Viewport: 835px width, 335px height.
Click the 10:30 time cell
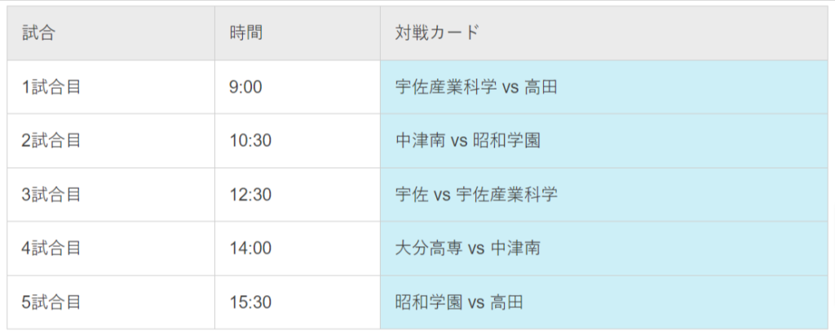tap(298, 141)
